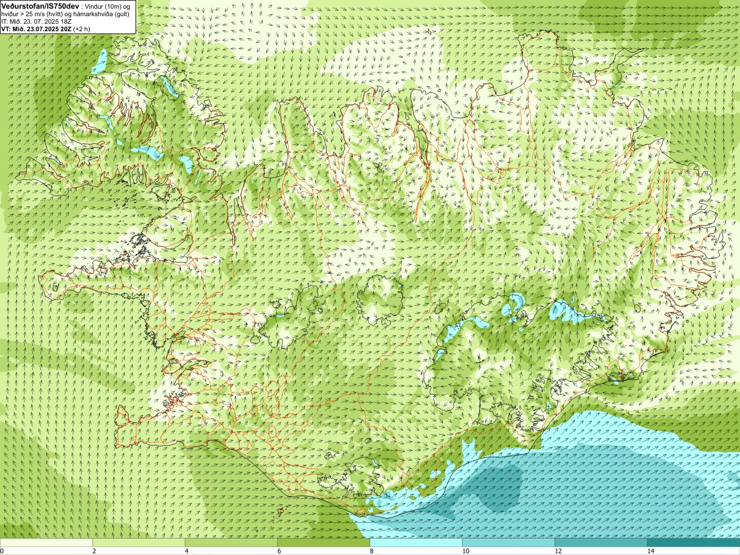Click the legend scale label '6'
The width and height of the screenshot is (740, 555).
coord(279,551)
